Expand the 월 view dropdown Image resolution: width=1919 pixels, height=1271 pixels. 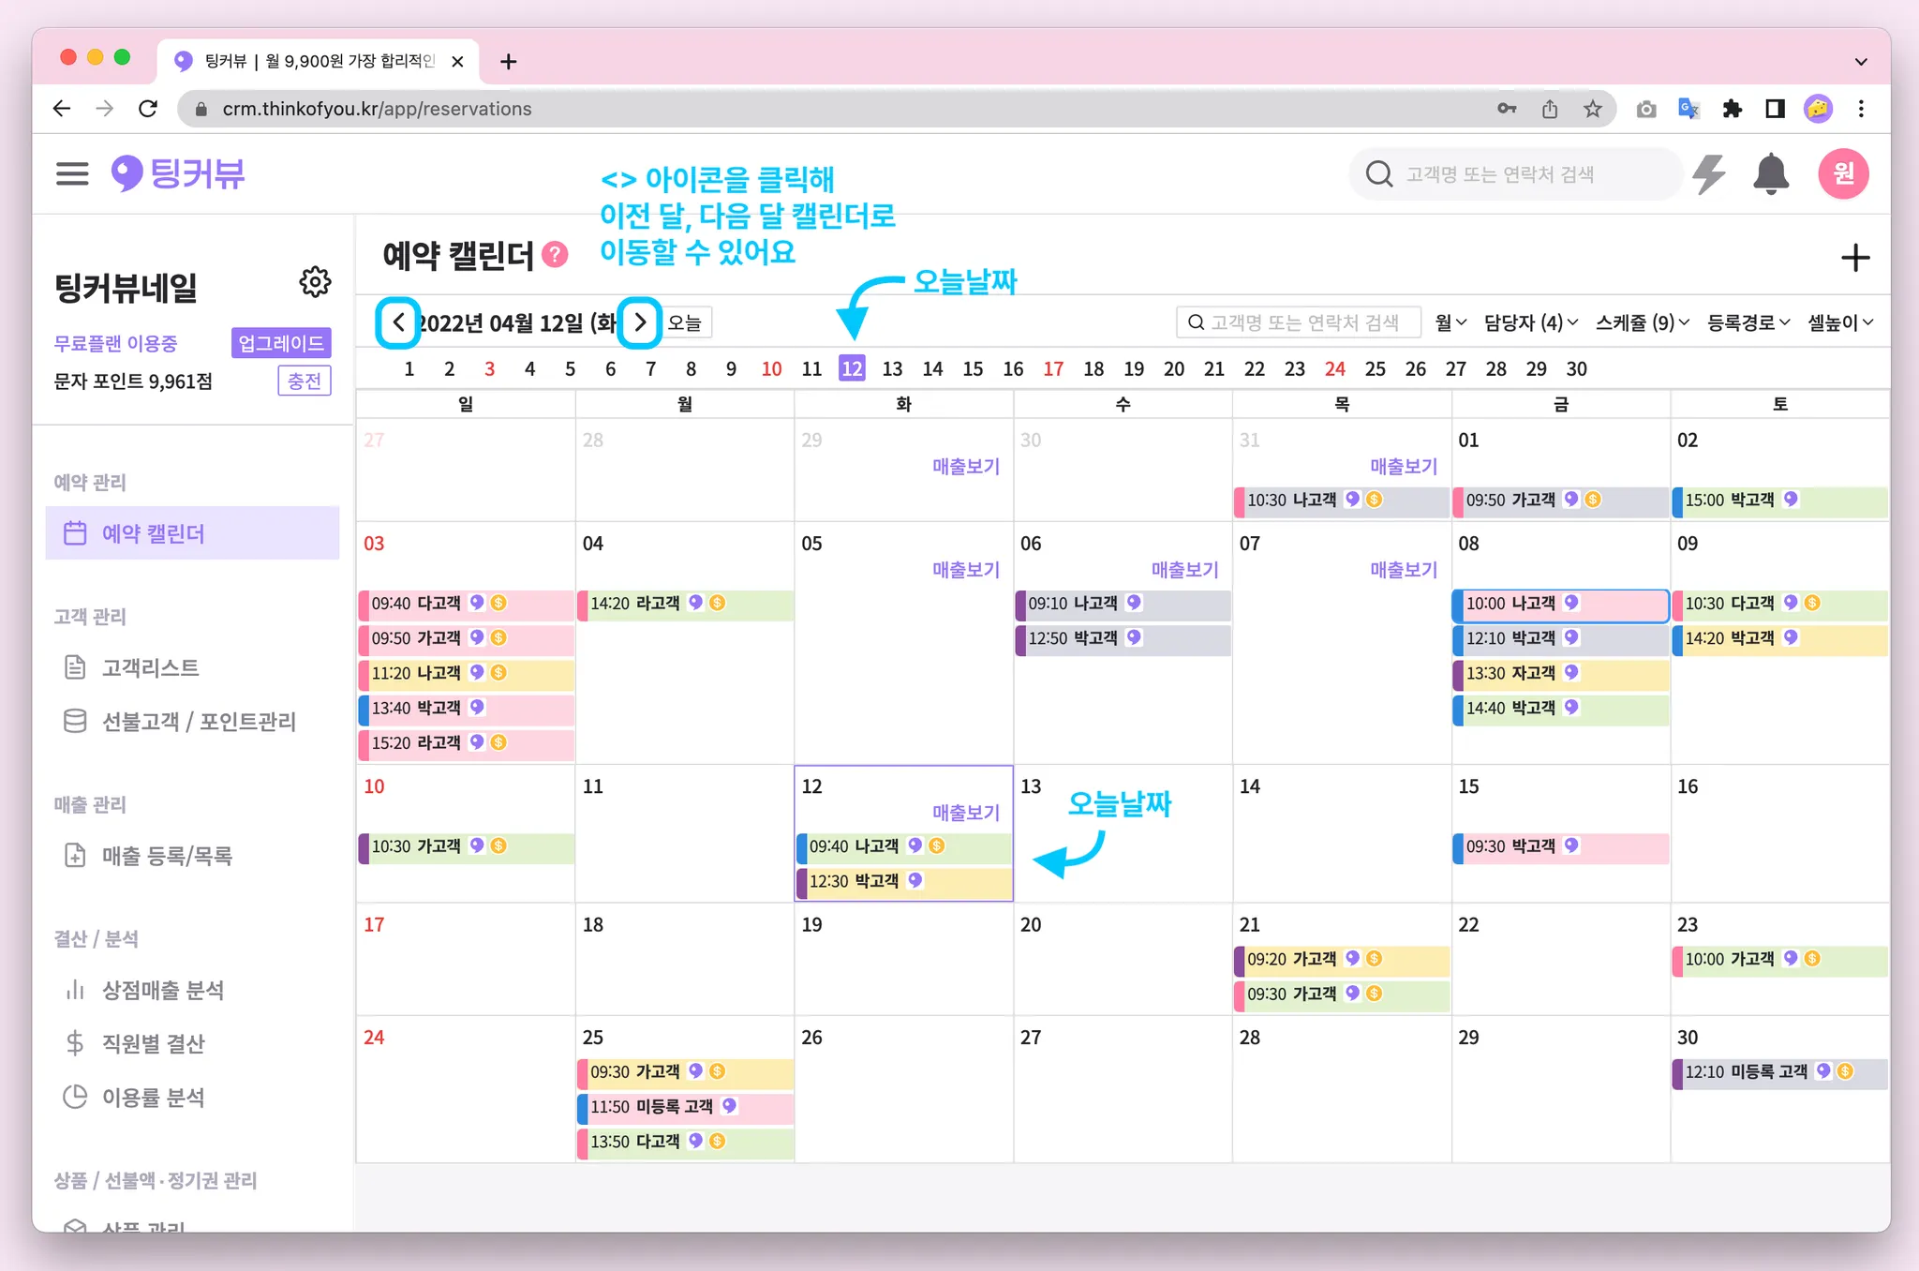click(1450, 322)
